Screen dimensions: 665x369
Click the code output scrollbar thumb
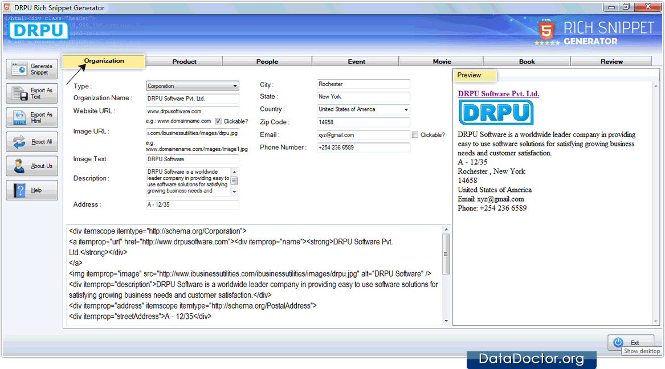pos(446,254)
